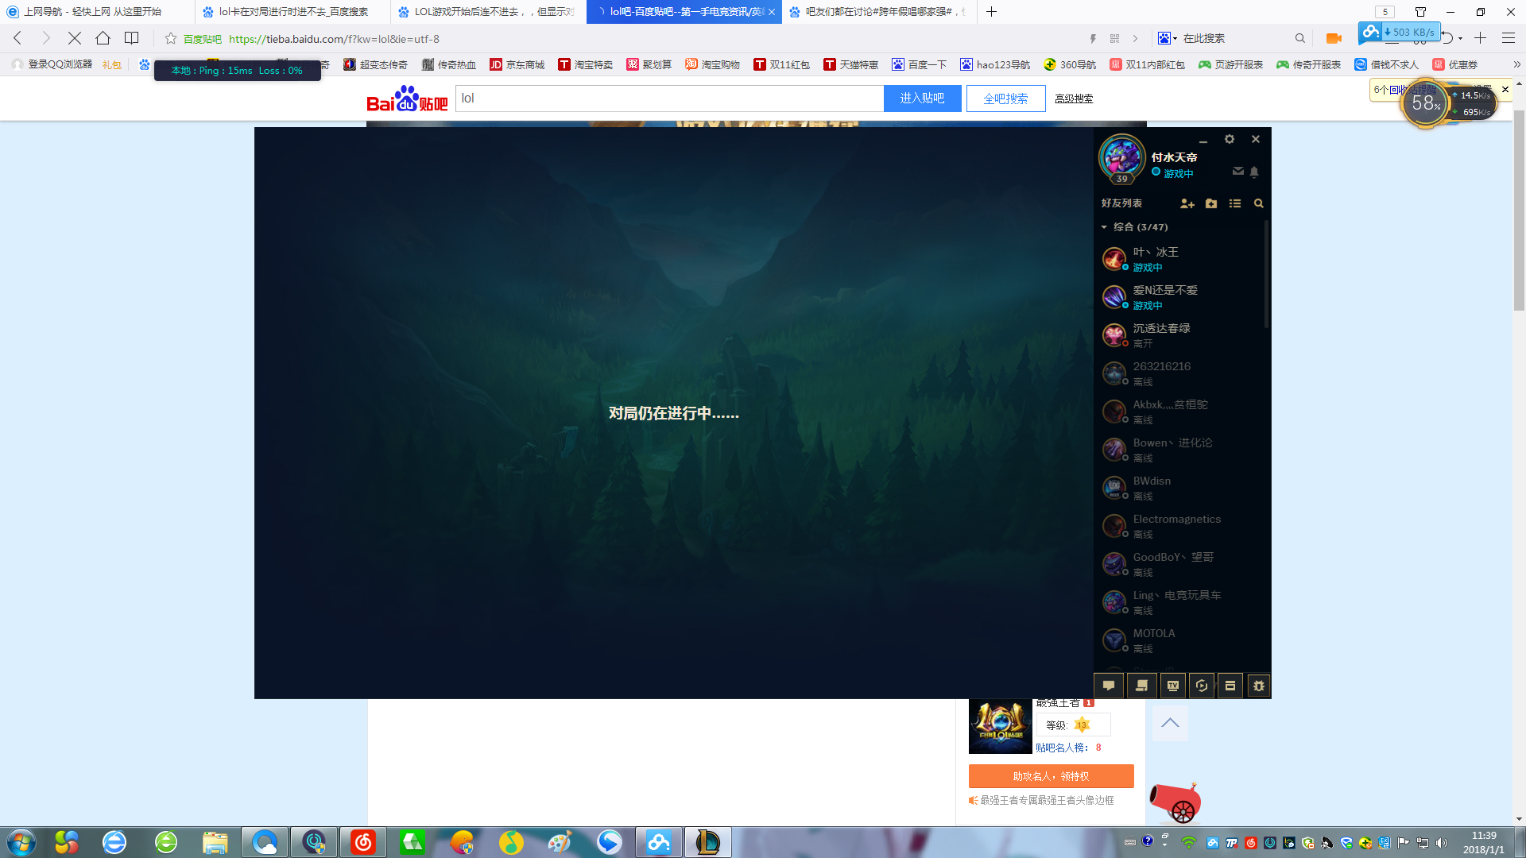Click the browser address bar URL

334,39
